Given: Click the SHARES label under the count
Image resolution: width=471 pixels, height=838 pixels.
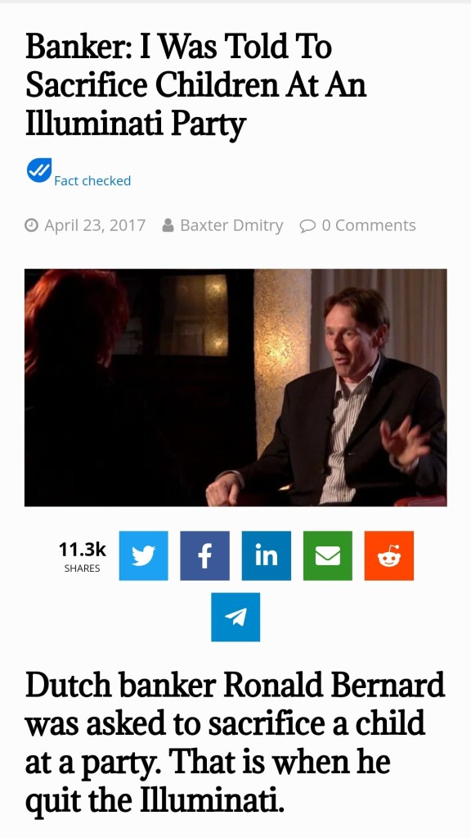Looking at the screenshot, I should coord(82,568).
